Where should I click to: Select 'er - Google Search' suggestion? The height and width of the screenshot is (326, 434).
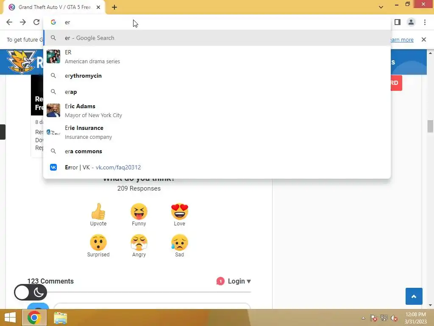point(217,38)
